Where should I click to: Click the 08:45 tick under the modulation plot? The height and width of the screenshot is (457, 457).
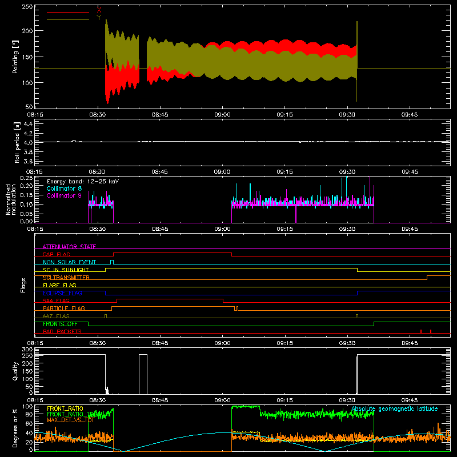[x=160, y=229]
